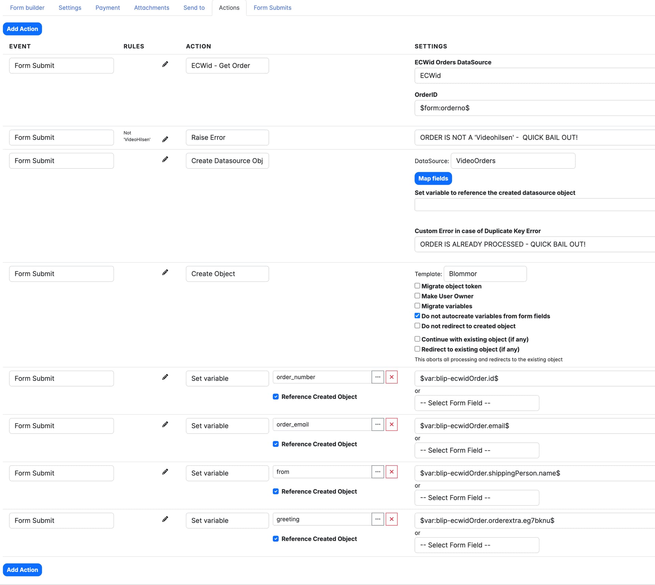
Task: Click the top Add Action button
Action: pyautogui.click(x=23, y=29)
